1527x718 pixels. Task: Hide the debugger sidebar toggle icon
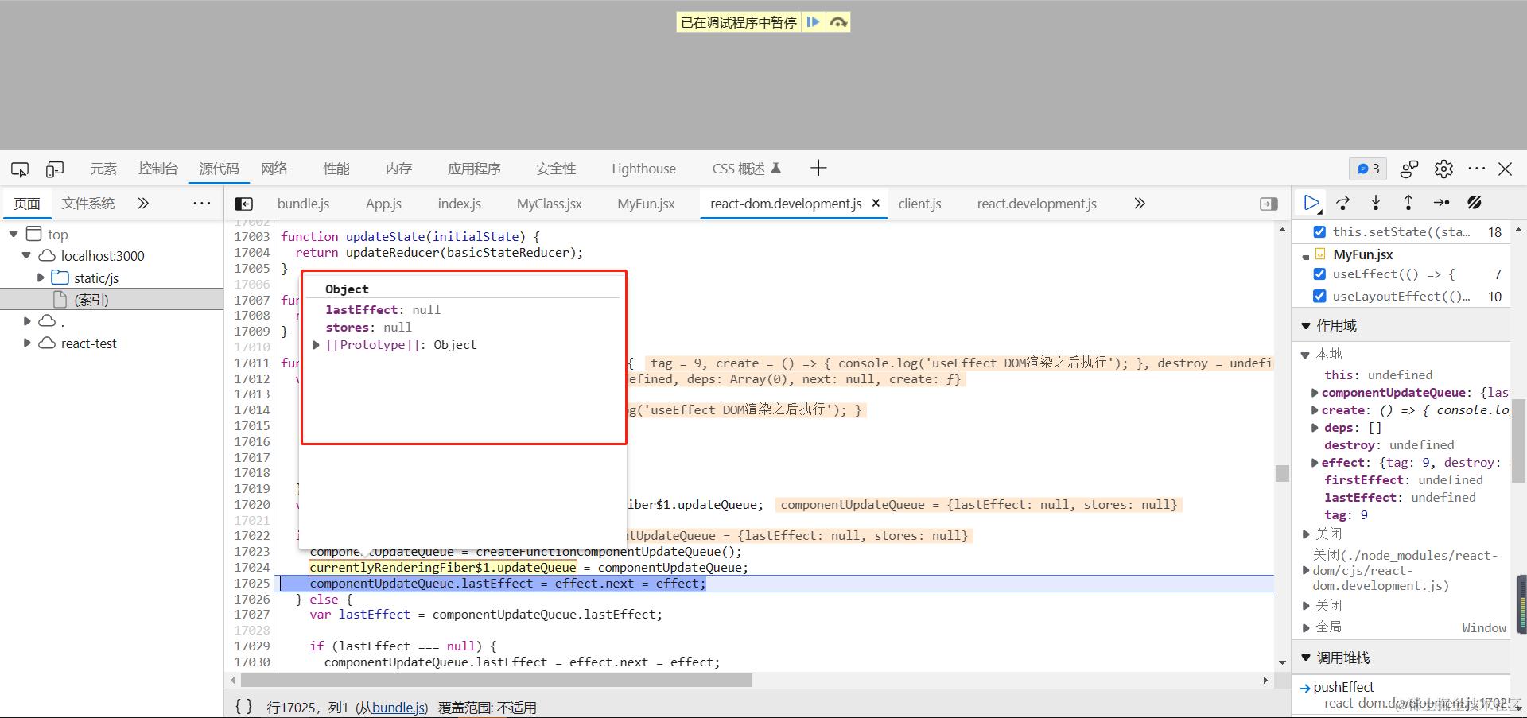1269,204
